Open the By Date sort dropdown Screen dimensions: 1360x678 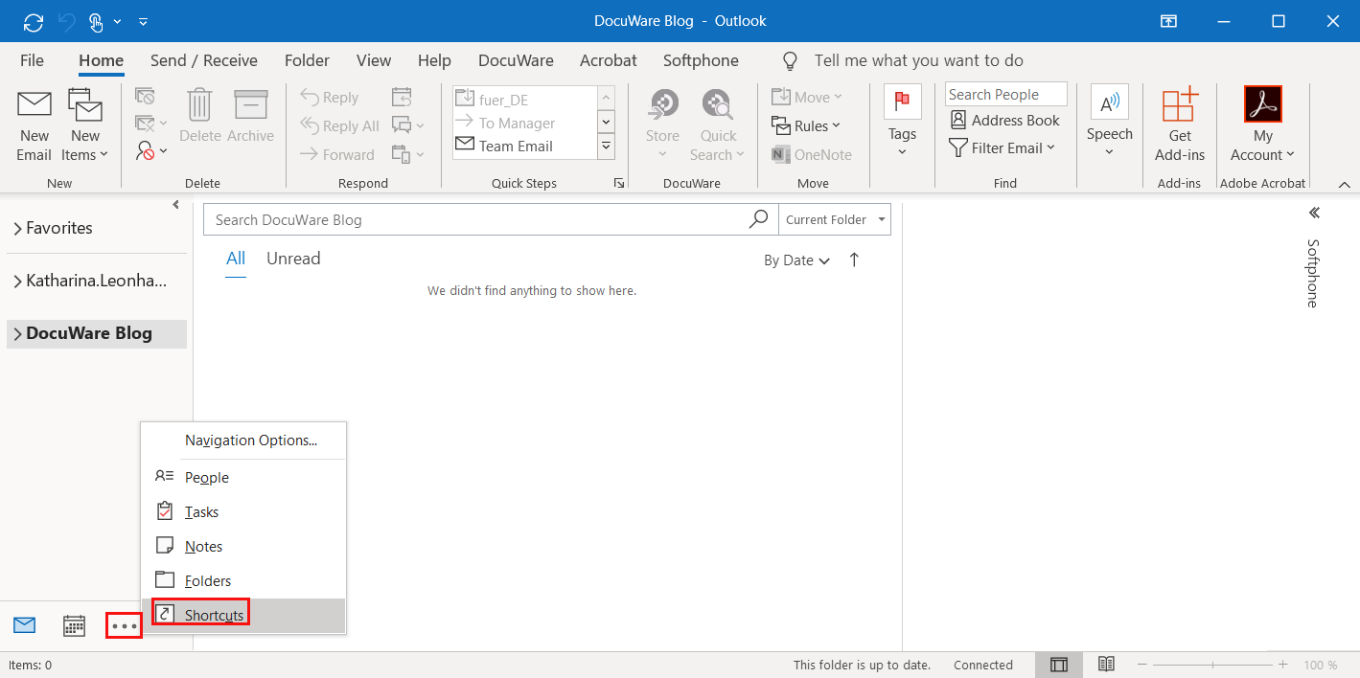pyautogui.click(x=795, y=260)
